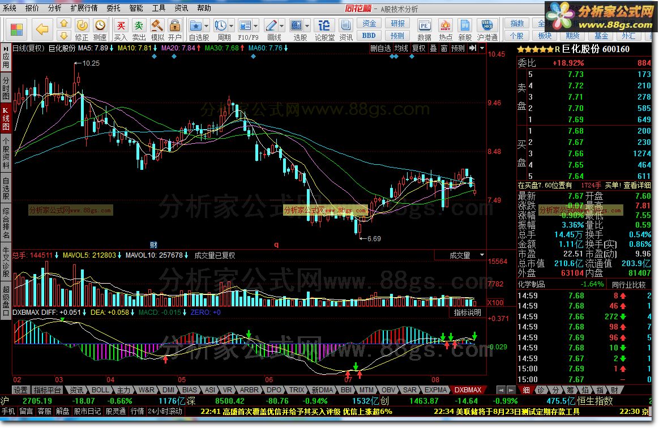
Task: Click the 修正 refresh icon
Action: [x=82, y=25]
